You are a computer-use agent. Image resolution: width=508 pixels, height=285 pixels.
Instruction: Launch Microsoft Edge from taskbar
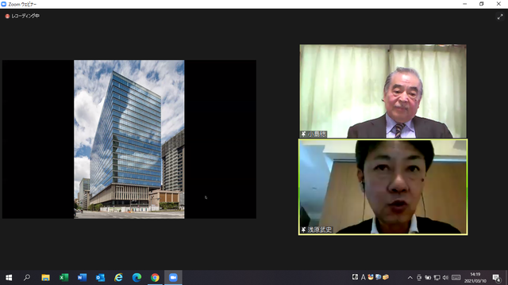pyautogui.click(x=137, y=278)
